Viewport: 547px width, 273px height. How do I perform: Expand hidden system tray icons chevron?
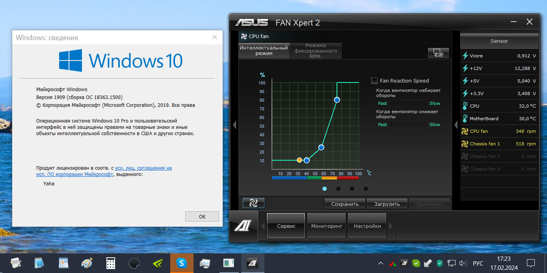point(380,263)
